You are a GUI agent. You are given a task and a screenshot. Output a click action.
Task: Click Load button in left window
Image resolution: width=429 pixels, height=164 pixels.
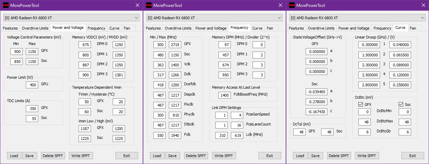tap(14, 156)
